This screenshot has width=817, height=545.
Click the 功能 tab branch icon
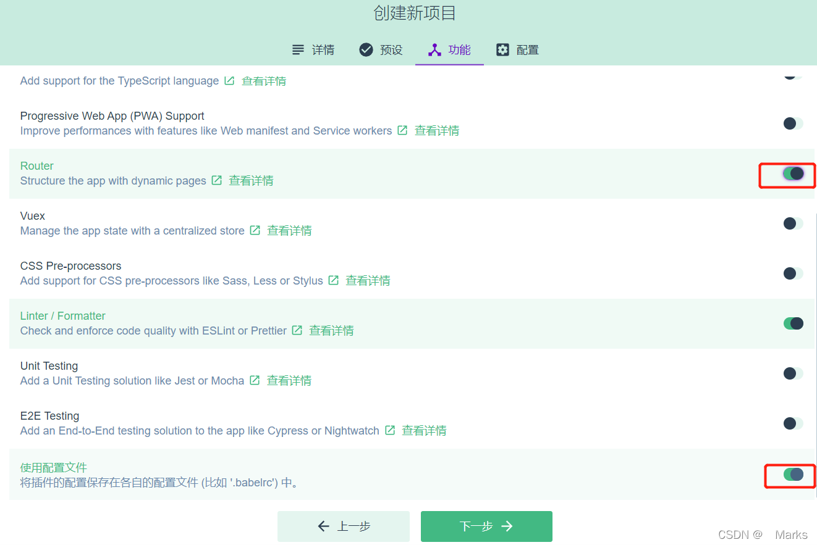pyautogui.click(x=434, y=50)
